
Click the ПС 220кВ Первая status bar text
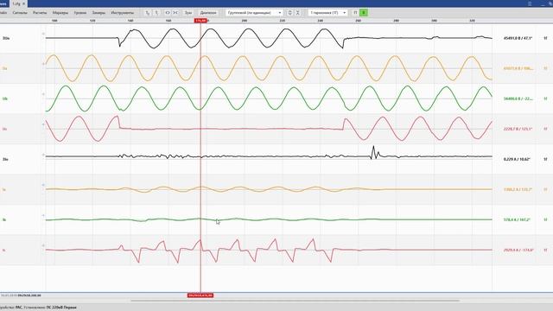(x=61, y=308)
